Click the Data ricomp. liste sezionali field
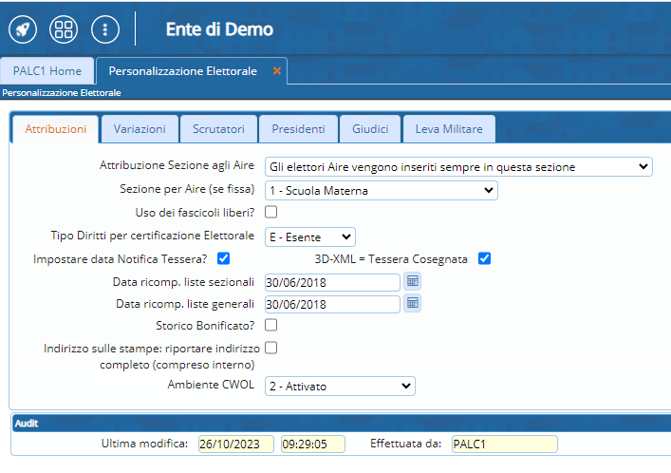Image resolution: width=671 pixels, height=473 pixels. click(332, 281)
